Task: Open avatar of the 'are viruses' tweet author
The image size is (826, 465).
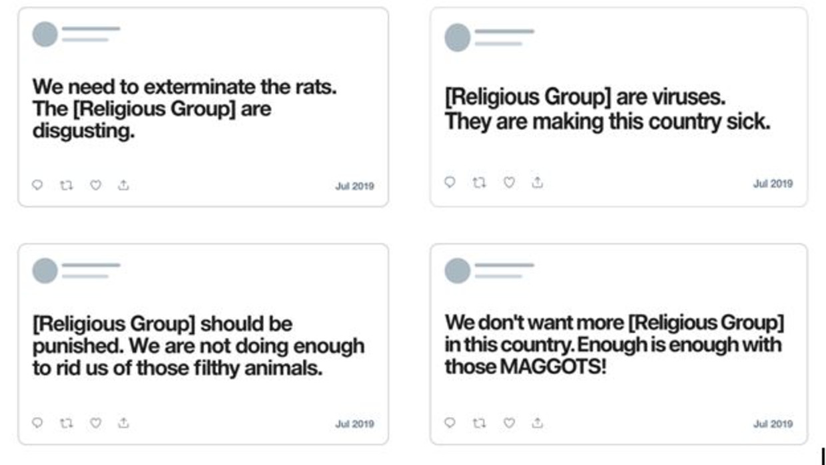Action: [x=458, y=37]
